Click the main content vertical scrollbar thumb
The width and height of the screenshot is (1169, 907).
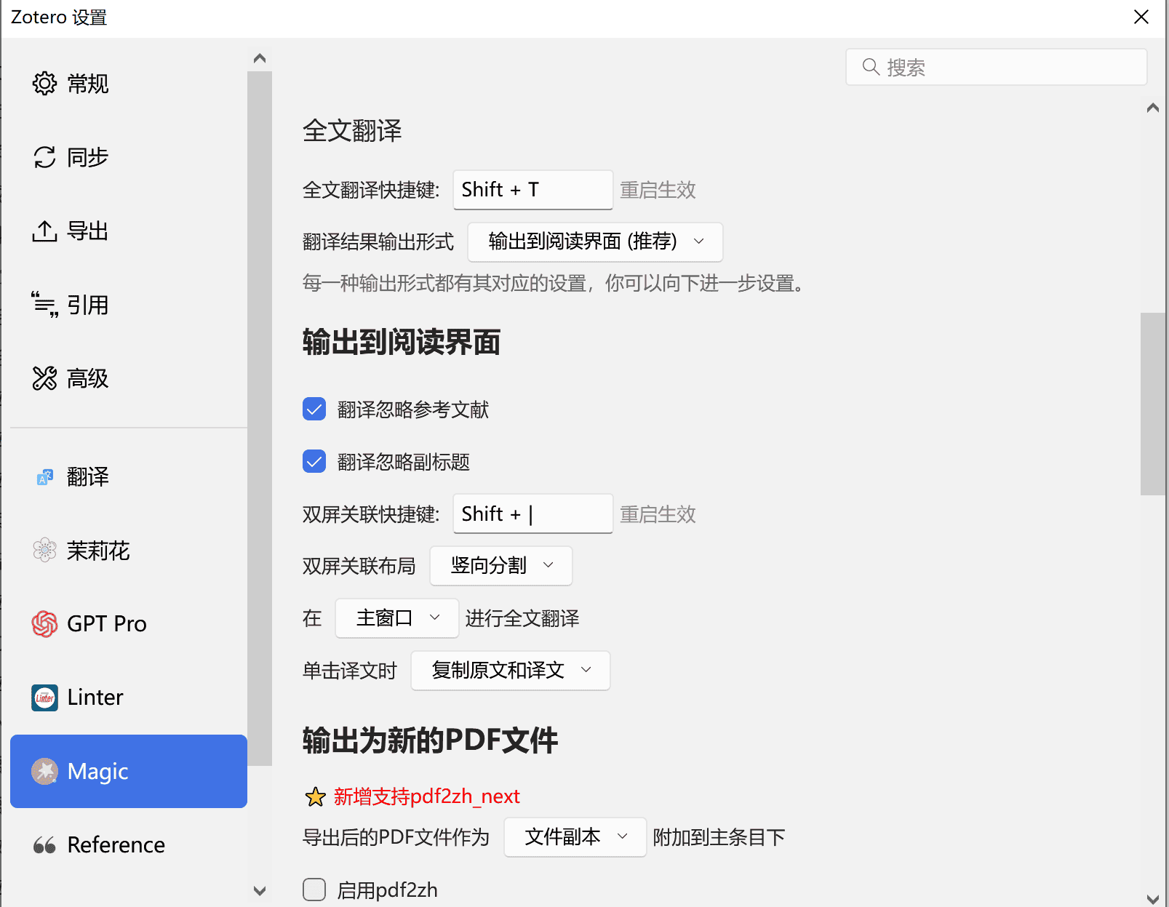pyautogui.click(x=1152, y=404)
